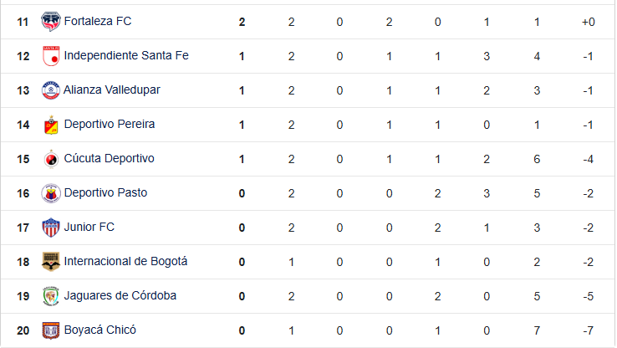Viewport: 617px width, 348px height.
Task: Click the Deportivo Pereira crest icon
Action: click(51, 125)
